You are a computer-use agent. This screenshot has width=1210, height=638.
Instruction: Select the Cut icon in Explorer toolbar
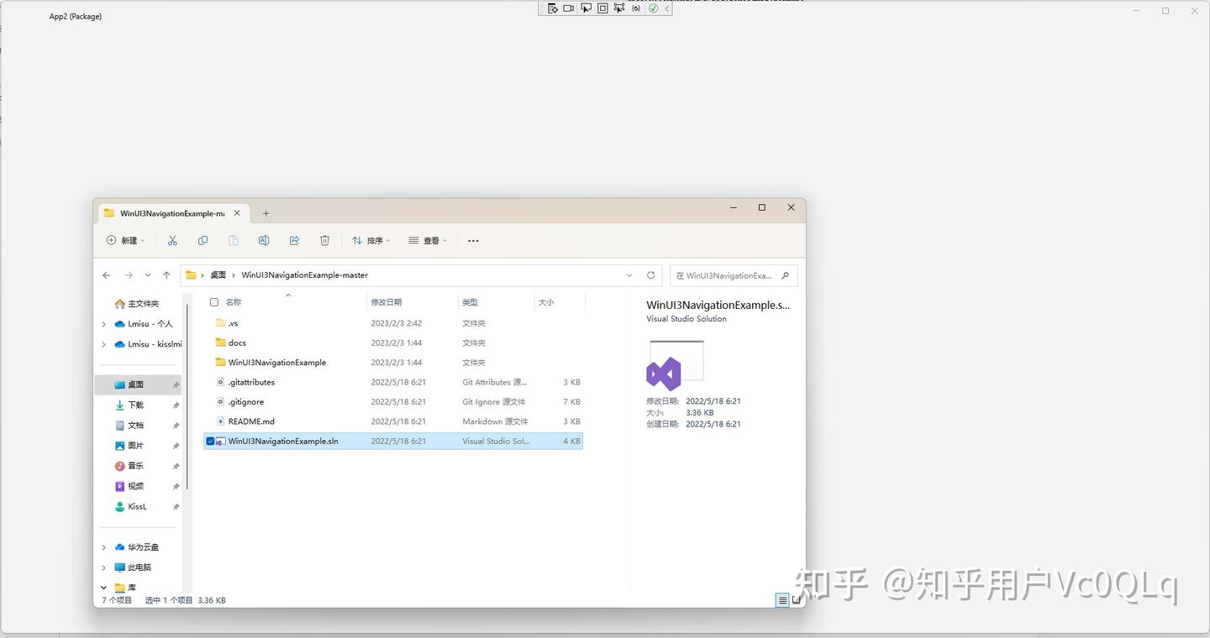click(x=172, y=241)
